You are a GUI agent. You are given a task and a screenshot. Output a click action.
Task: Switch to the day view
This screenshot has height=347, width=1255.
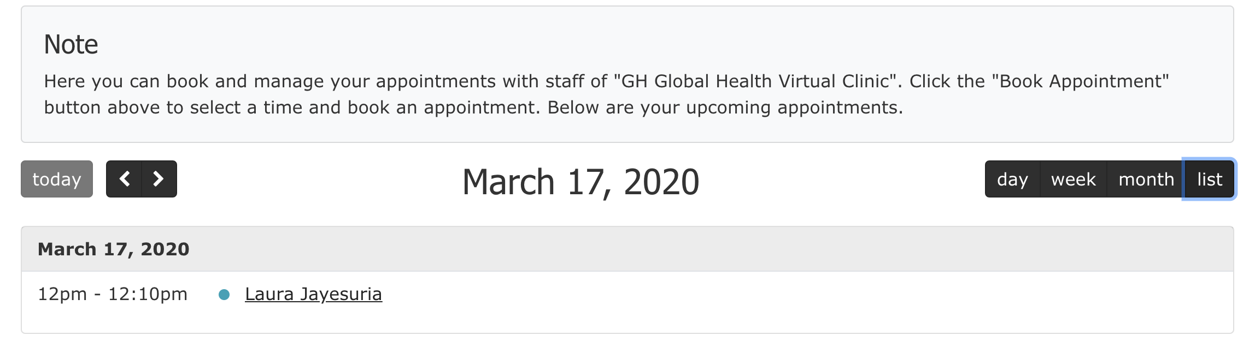pyautogui.click(x=1012, y=179)
